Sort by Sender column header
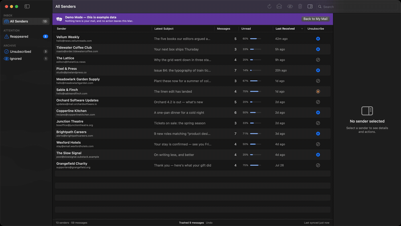Image resolution: width=401 pixels, height=226 pixels. [x=61, y=29]
